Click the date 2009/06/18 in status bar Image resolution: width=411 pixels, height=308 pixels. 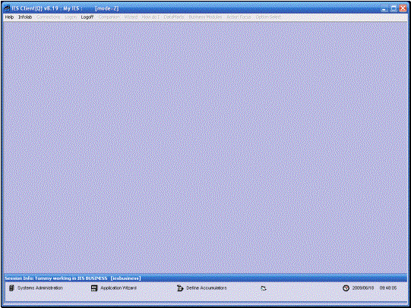click(363, 288)
